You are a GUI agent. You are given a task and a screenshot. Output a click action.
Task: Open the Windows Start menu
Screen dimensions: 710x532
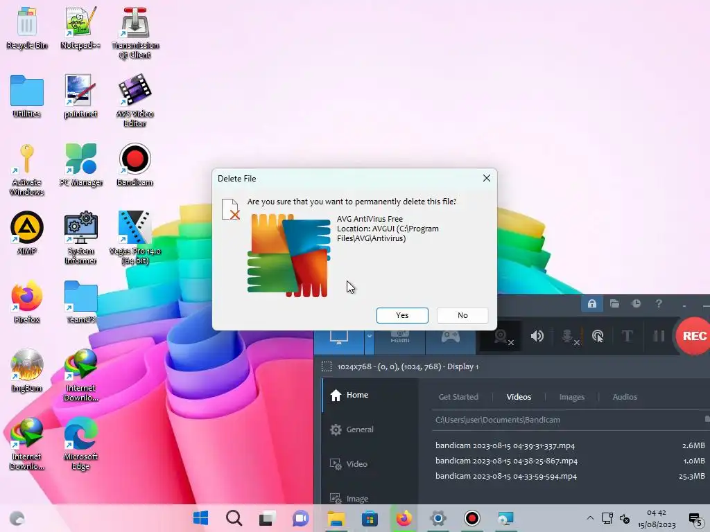tap(200, 518)
